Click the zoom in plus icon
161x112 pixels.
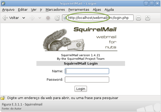coord(148,18)
